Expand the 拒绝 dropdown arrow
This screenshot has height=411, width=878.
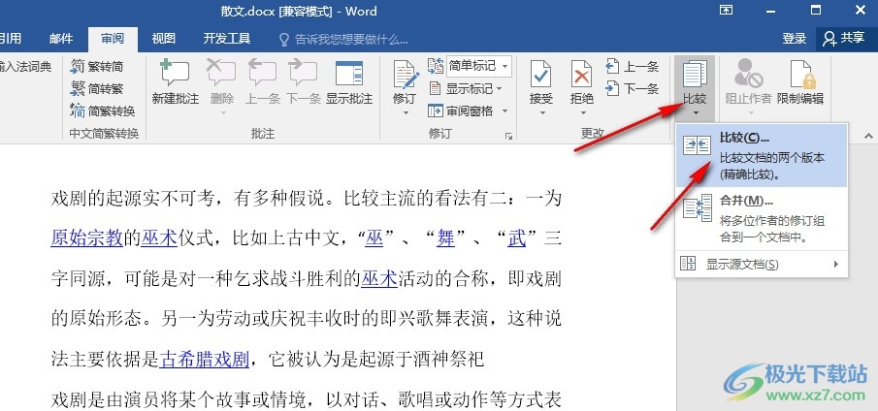point(583,113)
